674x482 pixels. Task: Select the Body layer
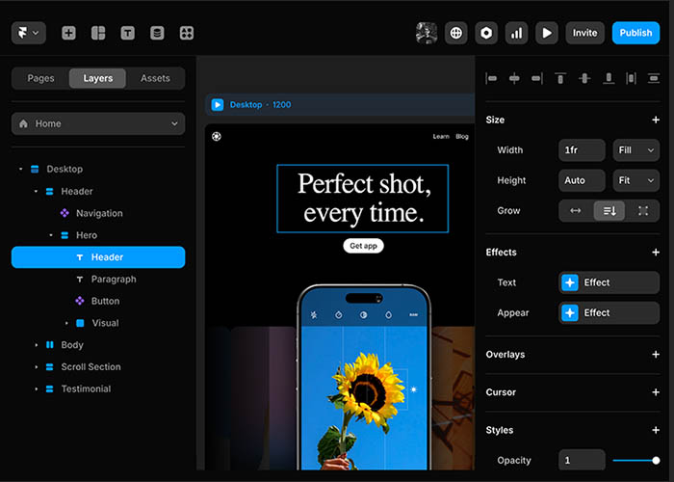[x=72, y=345]
